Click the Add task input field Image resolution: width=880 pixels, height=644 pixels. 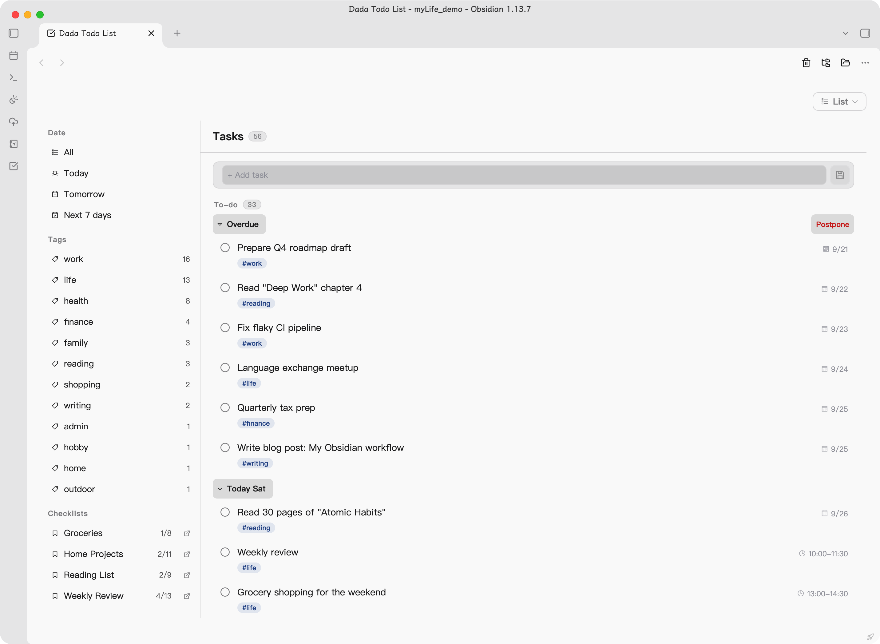pos(524,175)
